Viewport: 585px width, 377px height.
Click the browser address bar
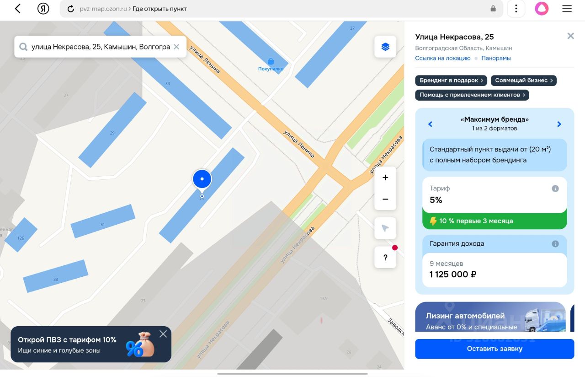pyautogui.click(x=282, y=9)
